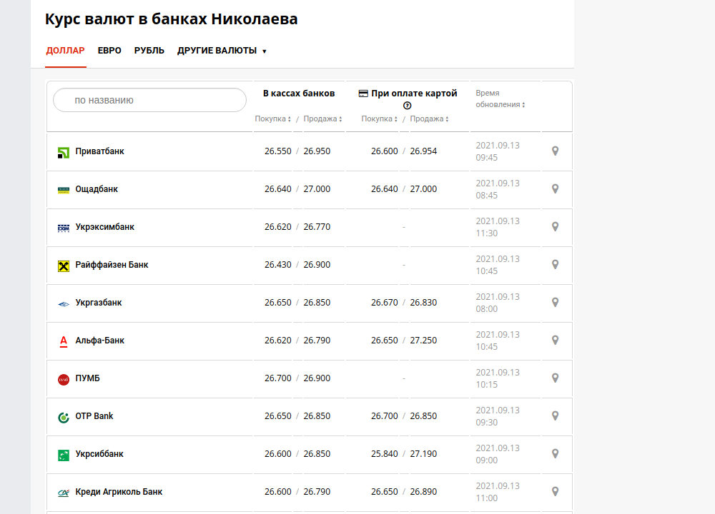Select ПУМБ cash buy rate 26.700
This screenshot has width=715, height=514.
point(277,378)
